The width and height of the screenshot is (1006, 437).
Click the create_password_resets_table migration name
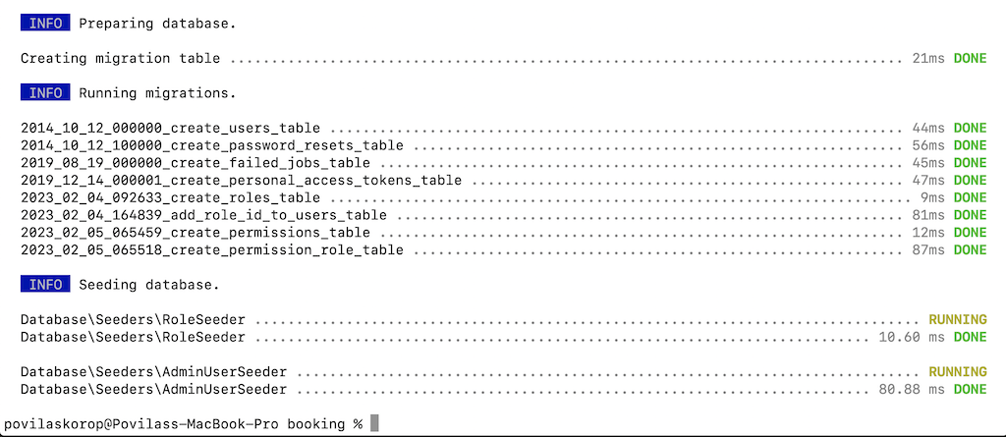point(212,145)
